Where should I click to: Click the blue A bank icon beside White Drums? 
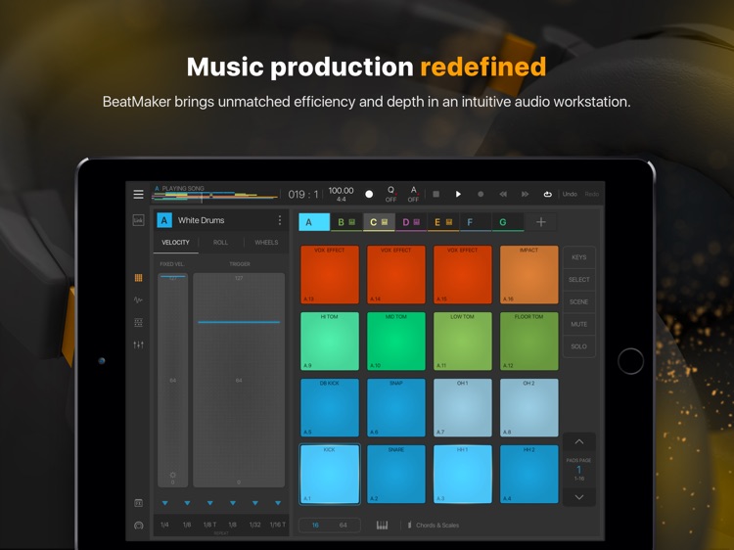[x=164, y=220]
